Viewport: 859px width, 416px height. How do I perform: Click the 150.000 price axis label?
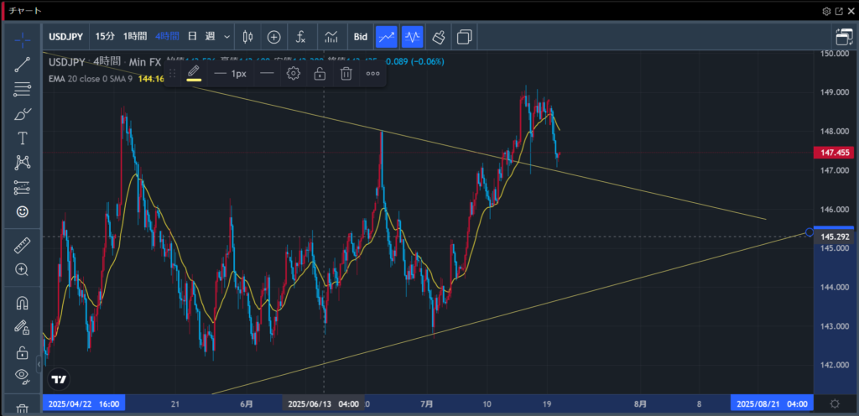pos(834,53)
